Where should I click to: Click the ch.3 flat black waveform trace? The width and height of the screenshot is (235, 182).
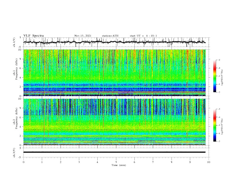(114, 152)
